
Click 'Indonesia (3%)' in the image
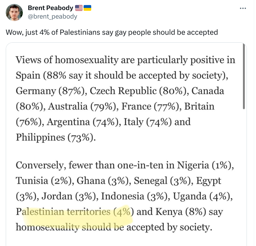point(134,196)
